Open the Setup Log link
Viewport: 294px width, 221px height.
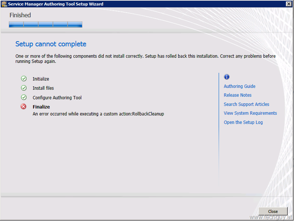pyautogui.click(x=243, y=122)
